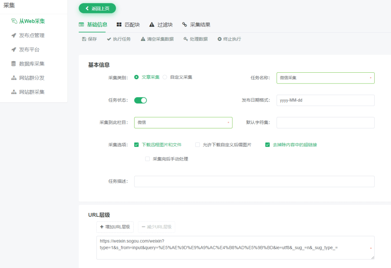Click the rocket icon beside 发布点管理
391x268 pixels.
(14, 35)
